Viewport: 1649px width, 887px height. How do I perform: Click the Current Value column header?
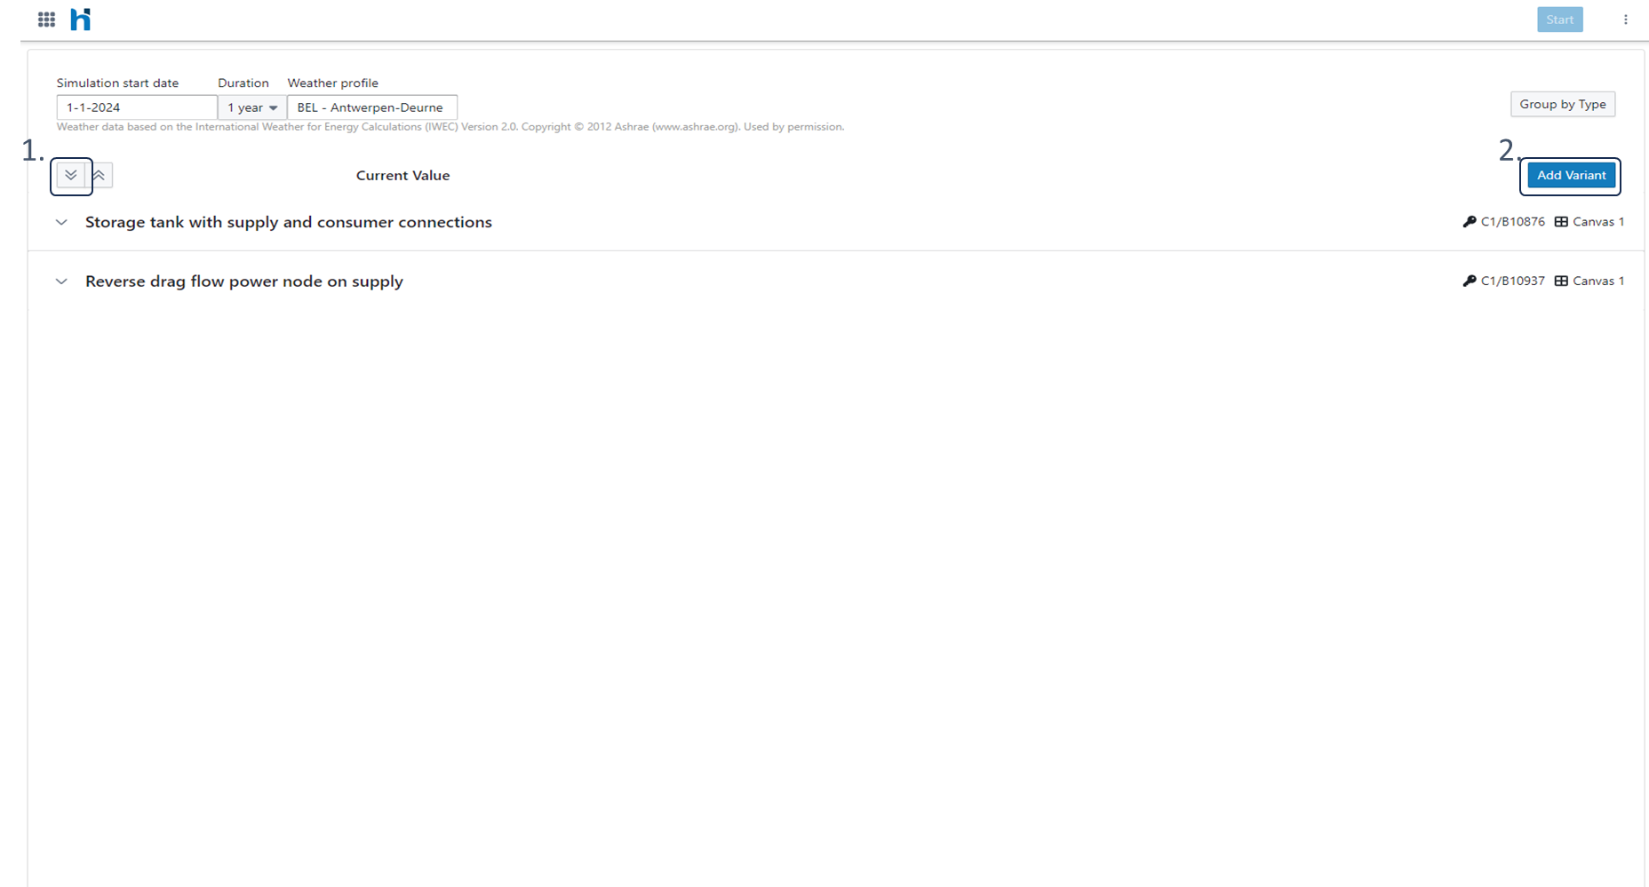click(x=402, y=175)
